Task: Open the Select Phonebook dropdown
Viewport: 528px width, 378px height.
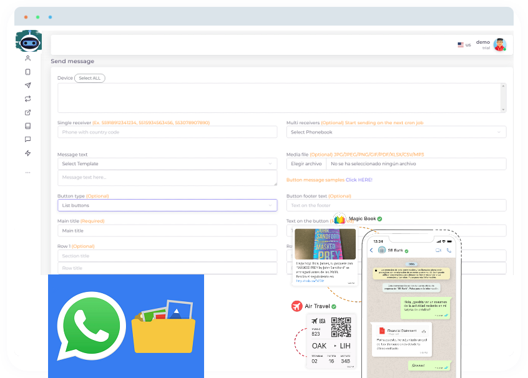Action: click(x=396, y=132)
